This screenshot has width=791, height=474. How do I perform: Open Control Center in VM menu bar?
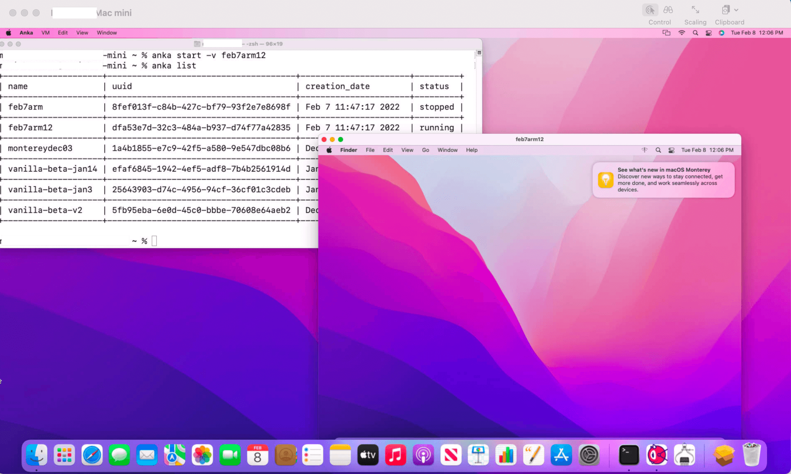pyautogui.click(x=672, y=150)
